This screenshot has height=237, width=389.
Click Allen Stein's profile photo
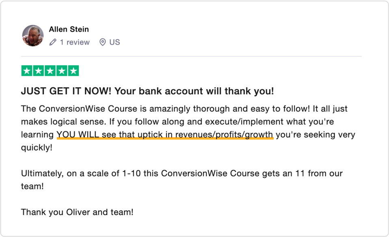click(x=32, y=36)
